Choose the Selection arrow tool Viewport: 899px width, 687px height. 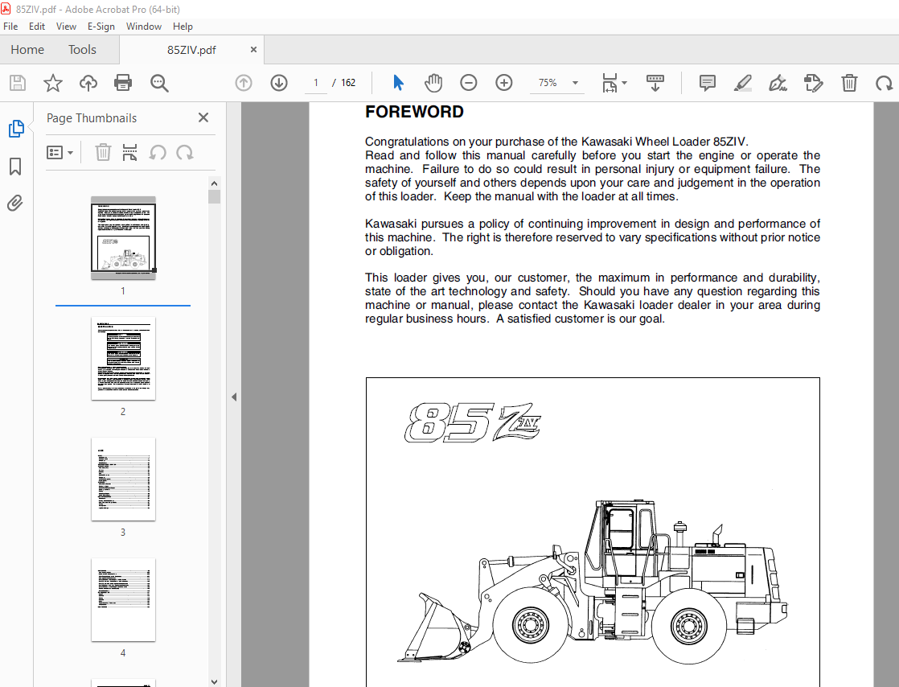pyautogui.click(x=399, y=83)
